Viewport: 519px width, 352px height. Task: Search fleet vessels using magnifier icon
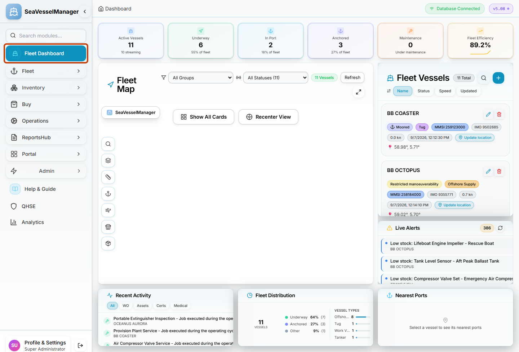tap(484, 78)
